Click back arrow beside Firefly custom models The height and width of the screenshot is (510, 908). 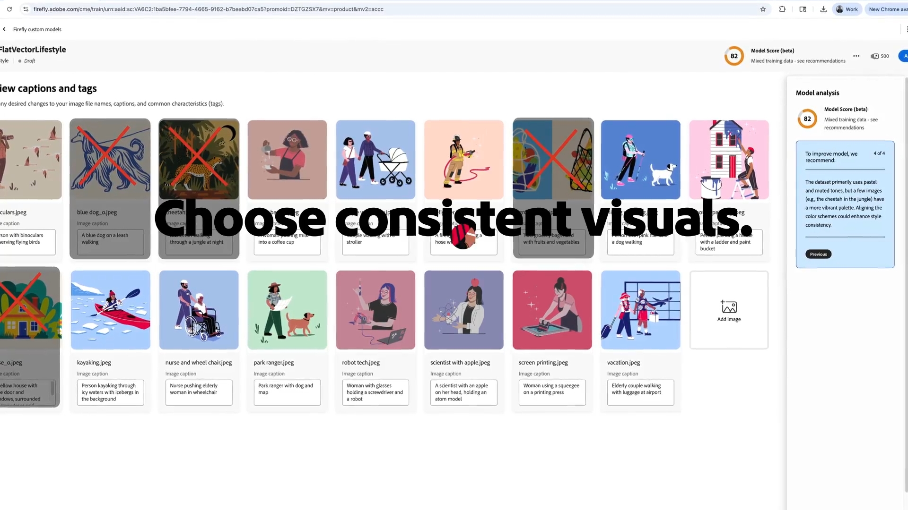click(4, 29)
